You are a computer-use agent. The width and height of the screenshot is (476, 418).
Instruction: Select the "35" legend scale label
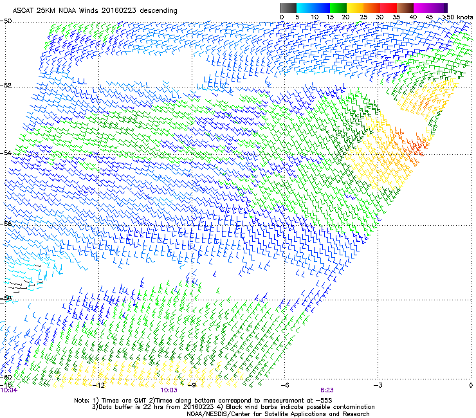[x=396, y=17]
